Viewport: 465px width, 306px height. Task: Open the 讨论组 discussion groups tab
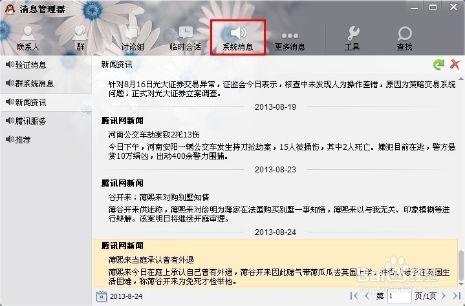(133, 39)
